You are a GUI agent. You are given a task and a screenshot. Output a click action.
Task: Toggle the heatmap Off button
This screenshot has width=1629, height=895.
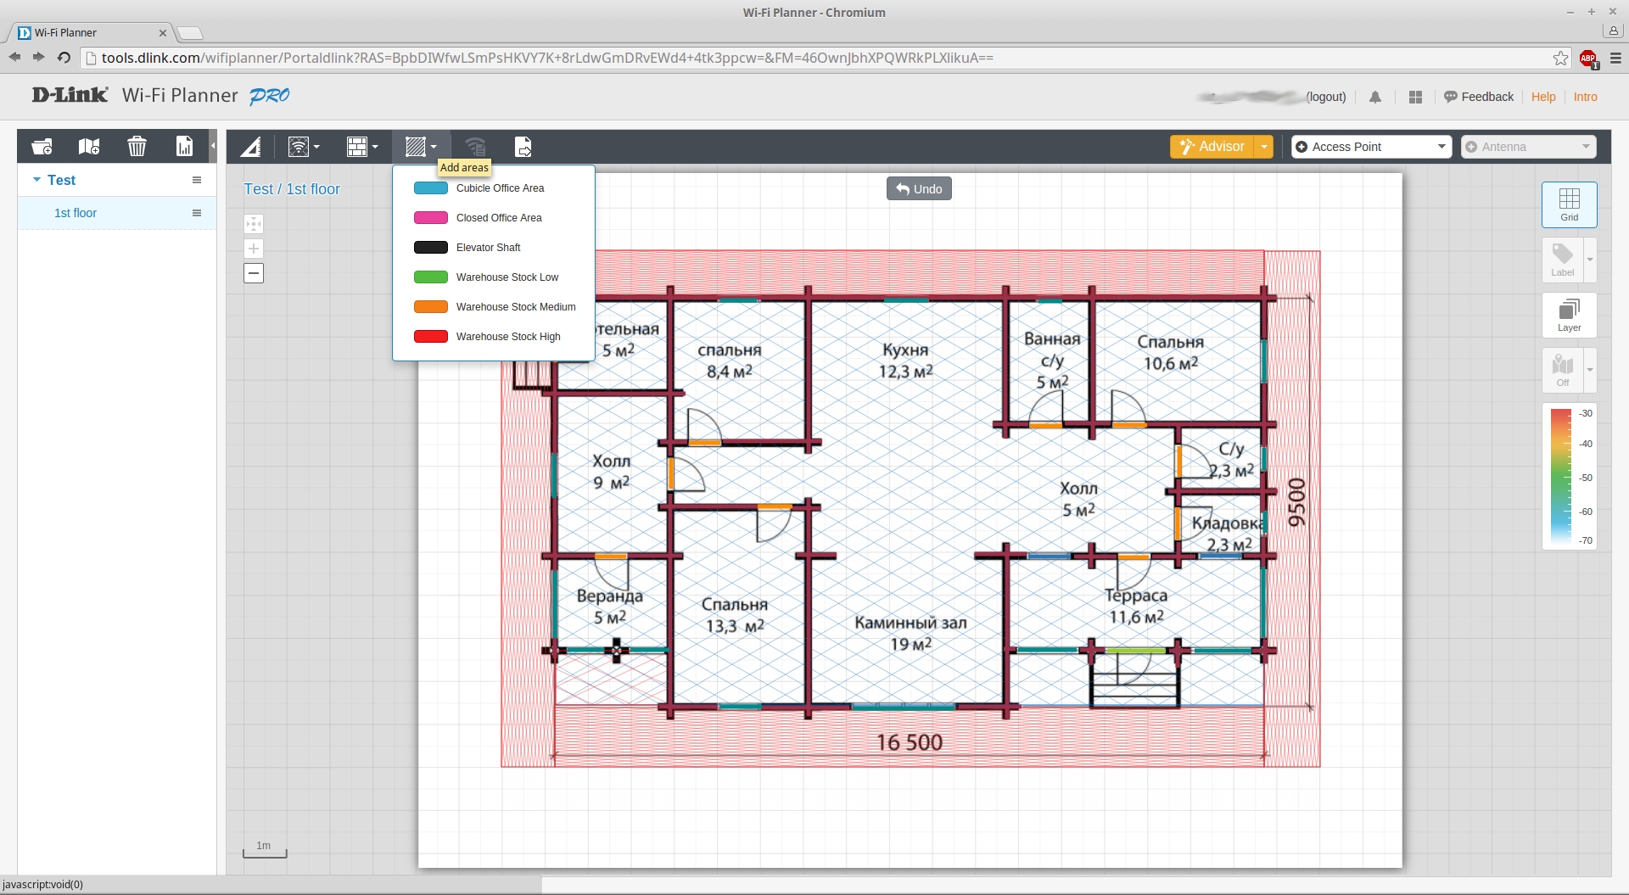tap(1562, 370)
